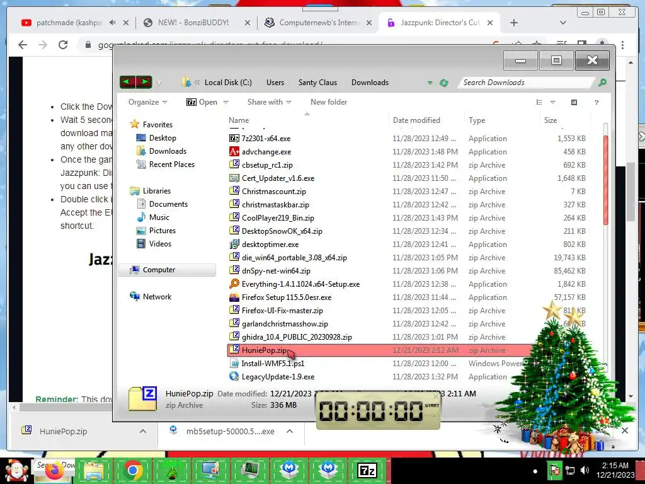Select dnSpy-net-win64.zip in the list
The image size is (645, 484).
pos(276,271)
